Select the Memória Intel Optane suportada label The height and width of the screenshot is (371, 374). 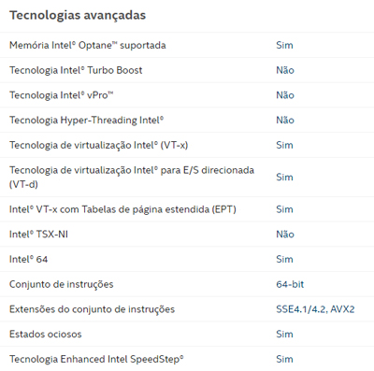(x=88, y=45)
